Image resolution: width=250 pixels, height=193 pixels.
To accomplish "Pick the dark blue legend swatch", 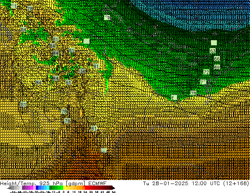I will click(x=37, y=188).
